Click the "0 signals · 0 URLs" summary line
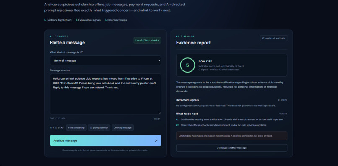338x166 pixels. click(219, 70)
